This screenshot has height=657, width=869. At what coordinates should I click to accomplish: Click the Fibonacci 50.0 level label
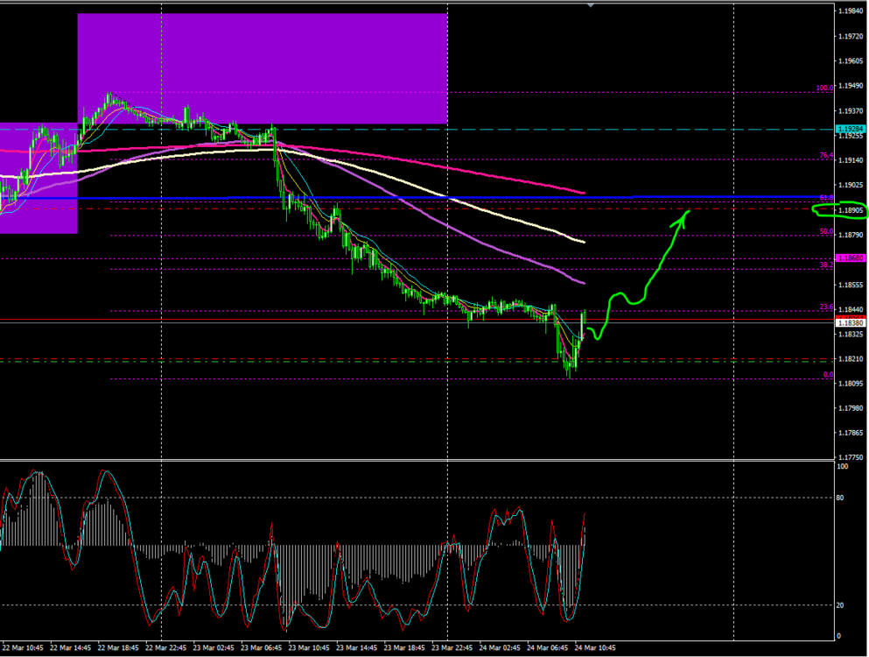point(826,231)
